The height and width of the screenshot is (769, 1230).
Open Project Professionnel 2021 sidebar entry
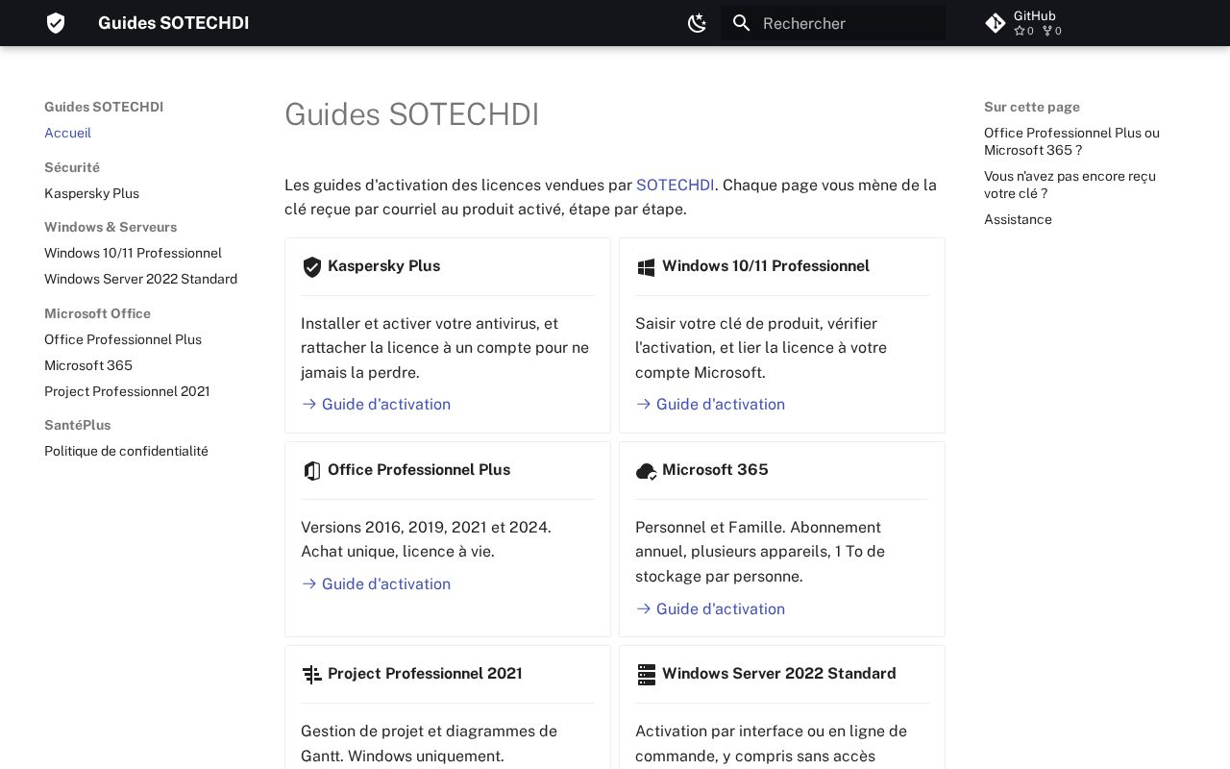pyautogui.click(x=127, y=391)
